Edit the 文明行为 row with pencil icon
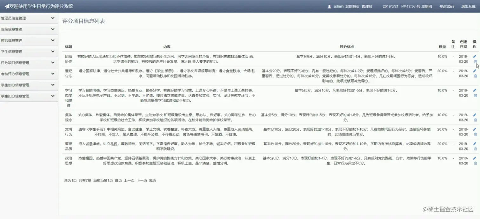Screen dimensions: 480x219 point(475,129)
